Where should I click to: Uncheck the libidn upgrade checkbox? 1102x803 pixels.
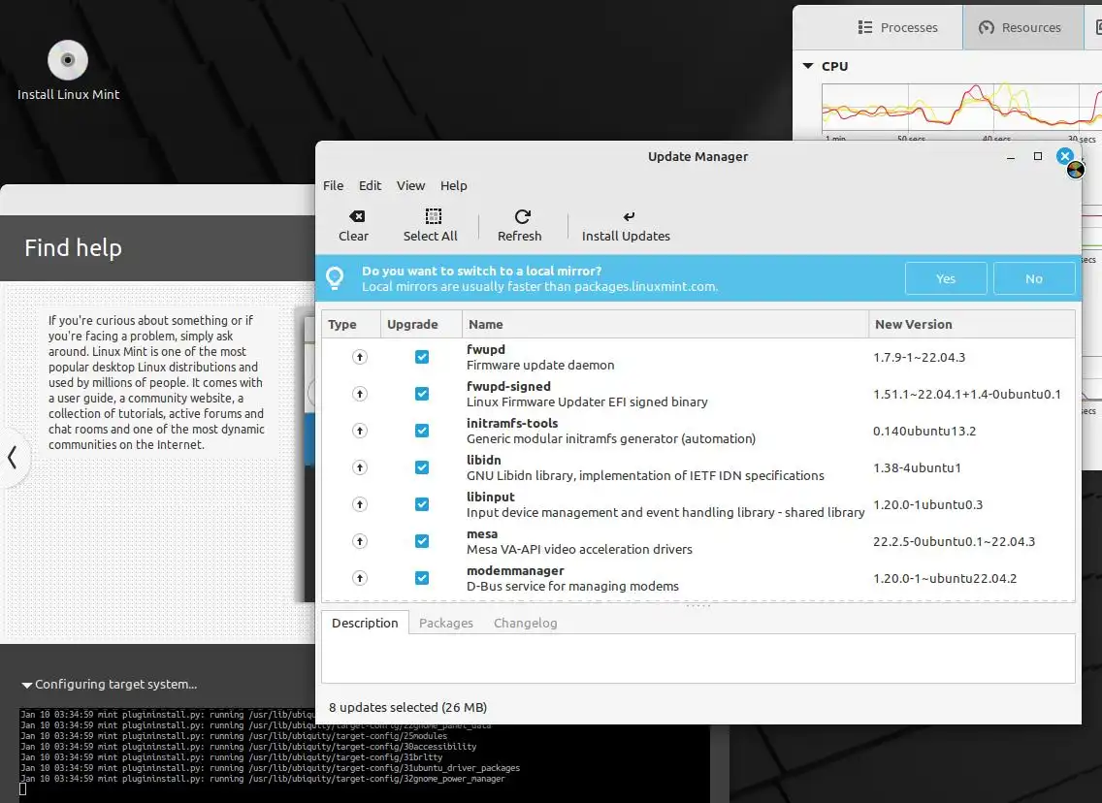click(x=422, y=467)
